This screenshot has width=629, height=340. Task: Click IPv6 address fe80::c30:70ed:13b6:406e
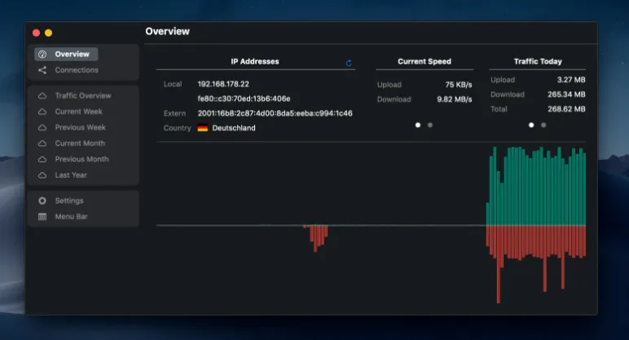tap(244, 99)
